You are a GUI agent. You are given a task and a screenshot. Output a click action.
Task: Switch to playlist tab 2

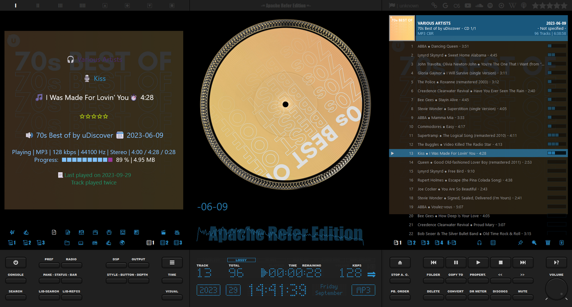pos(412,243)
